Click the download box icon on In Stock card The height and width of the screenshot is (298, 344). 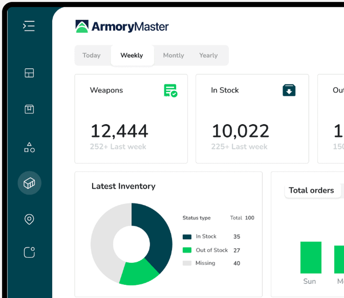[x=289, y=90]
